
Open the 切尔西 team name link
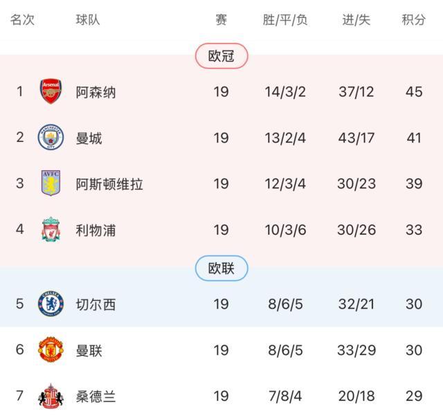point(96,304)
